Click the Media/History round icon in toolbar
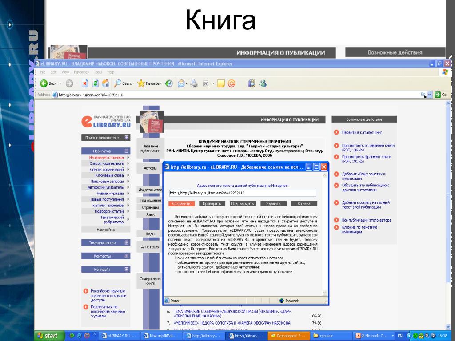 (169, 83)
